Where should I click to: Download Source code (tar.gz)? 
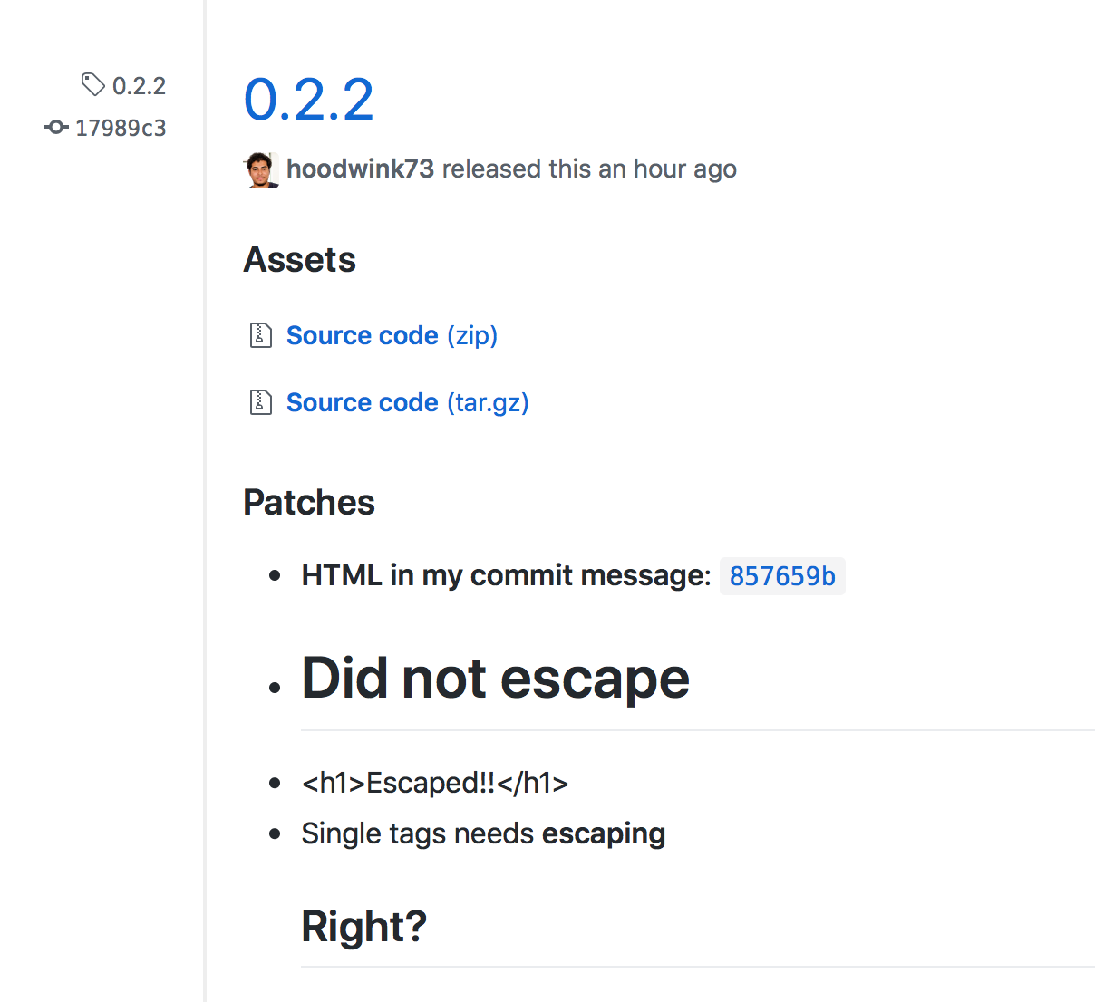click(407, 402)
